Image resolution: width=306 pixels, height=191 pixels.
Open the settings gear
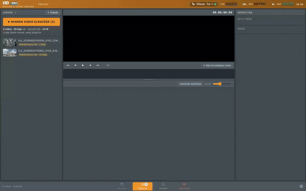301,186
